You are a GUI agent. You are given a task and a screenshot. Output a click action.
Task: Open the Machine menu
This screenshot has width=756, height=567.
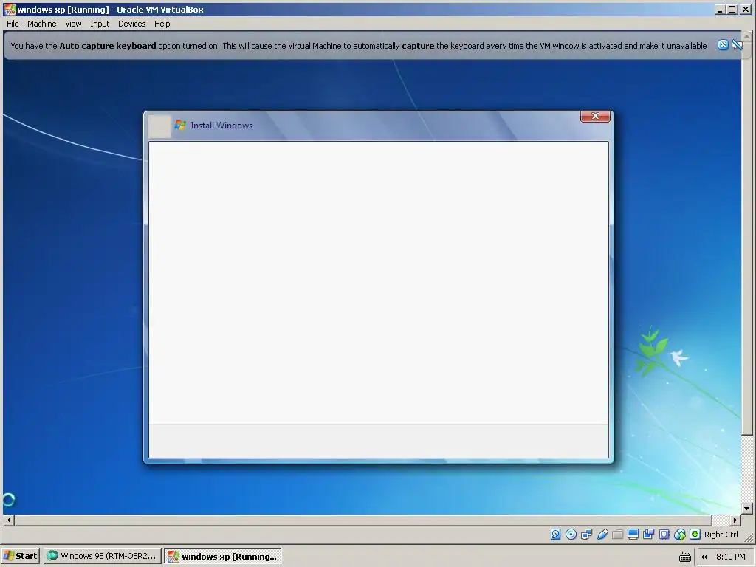[x=41, y=24]
